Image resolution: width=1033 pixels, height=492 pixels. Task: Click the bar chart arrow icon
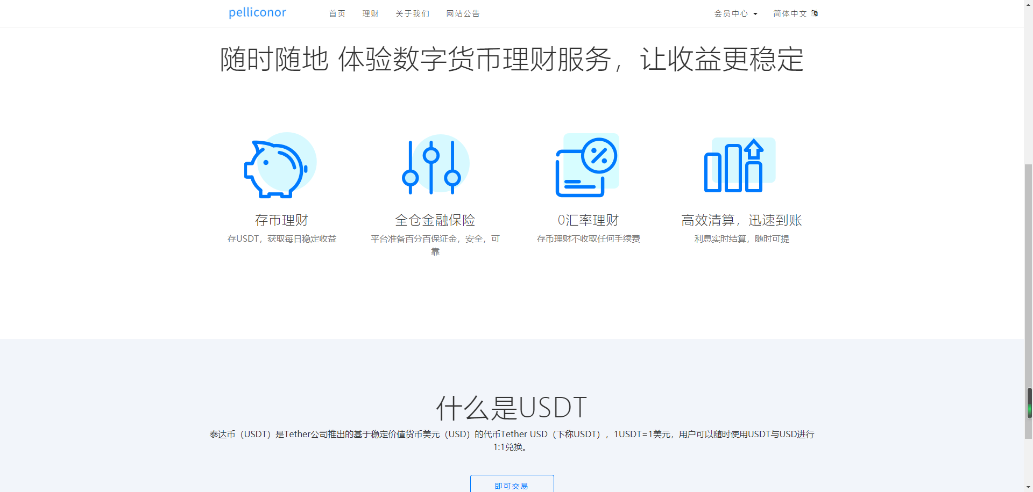tap(740, 165)
